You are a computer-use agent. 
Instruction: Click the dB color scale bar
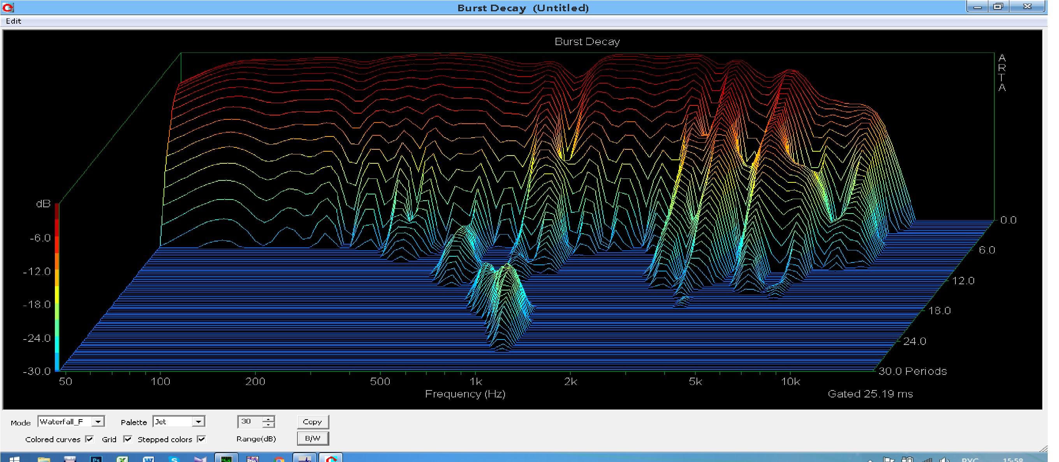(57, 287)
